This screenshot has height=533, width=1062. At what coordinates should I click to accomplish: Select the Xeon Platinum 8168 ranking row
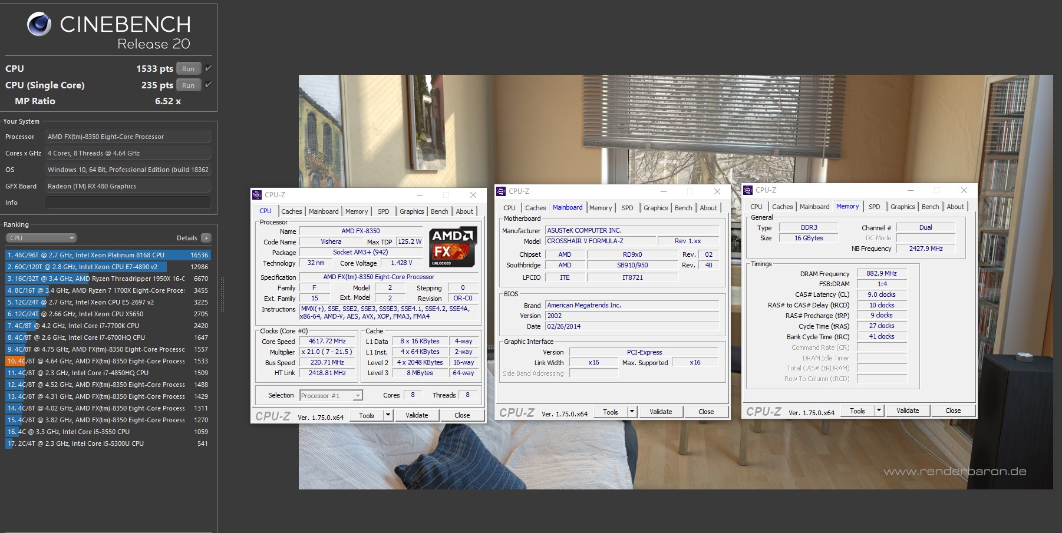coord(108,255)
